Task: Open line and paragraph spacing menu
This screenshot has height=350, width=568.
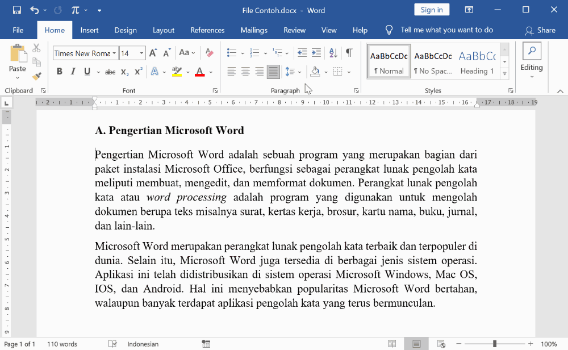Action: [x=293, y=72]
